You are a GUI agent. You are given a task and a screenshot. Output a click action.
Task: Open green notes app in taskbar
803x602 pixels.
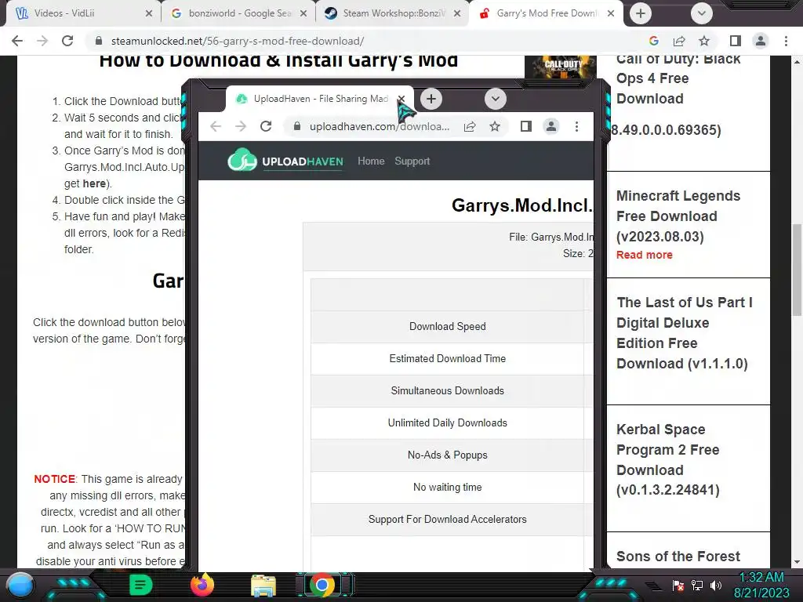(140, 585)
